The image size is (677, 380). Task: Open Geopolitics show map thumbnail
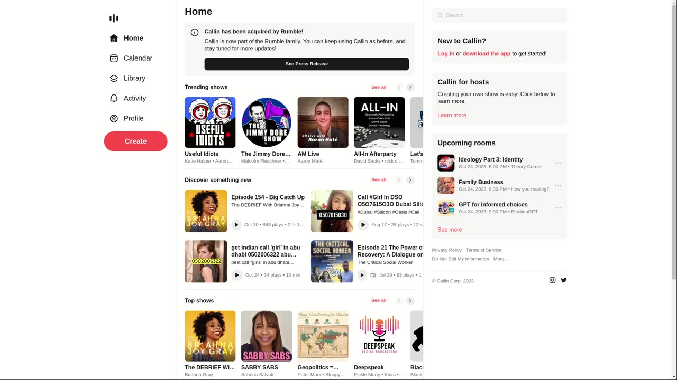tap(323, 336)
